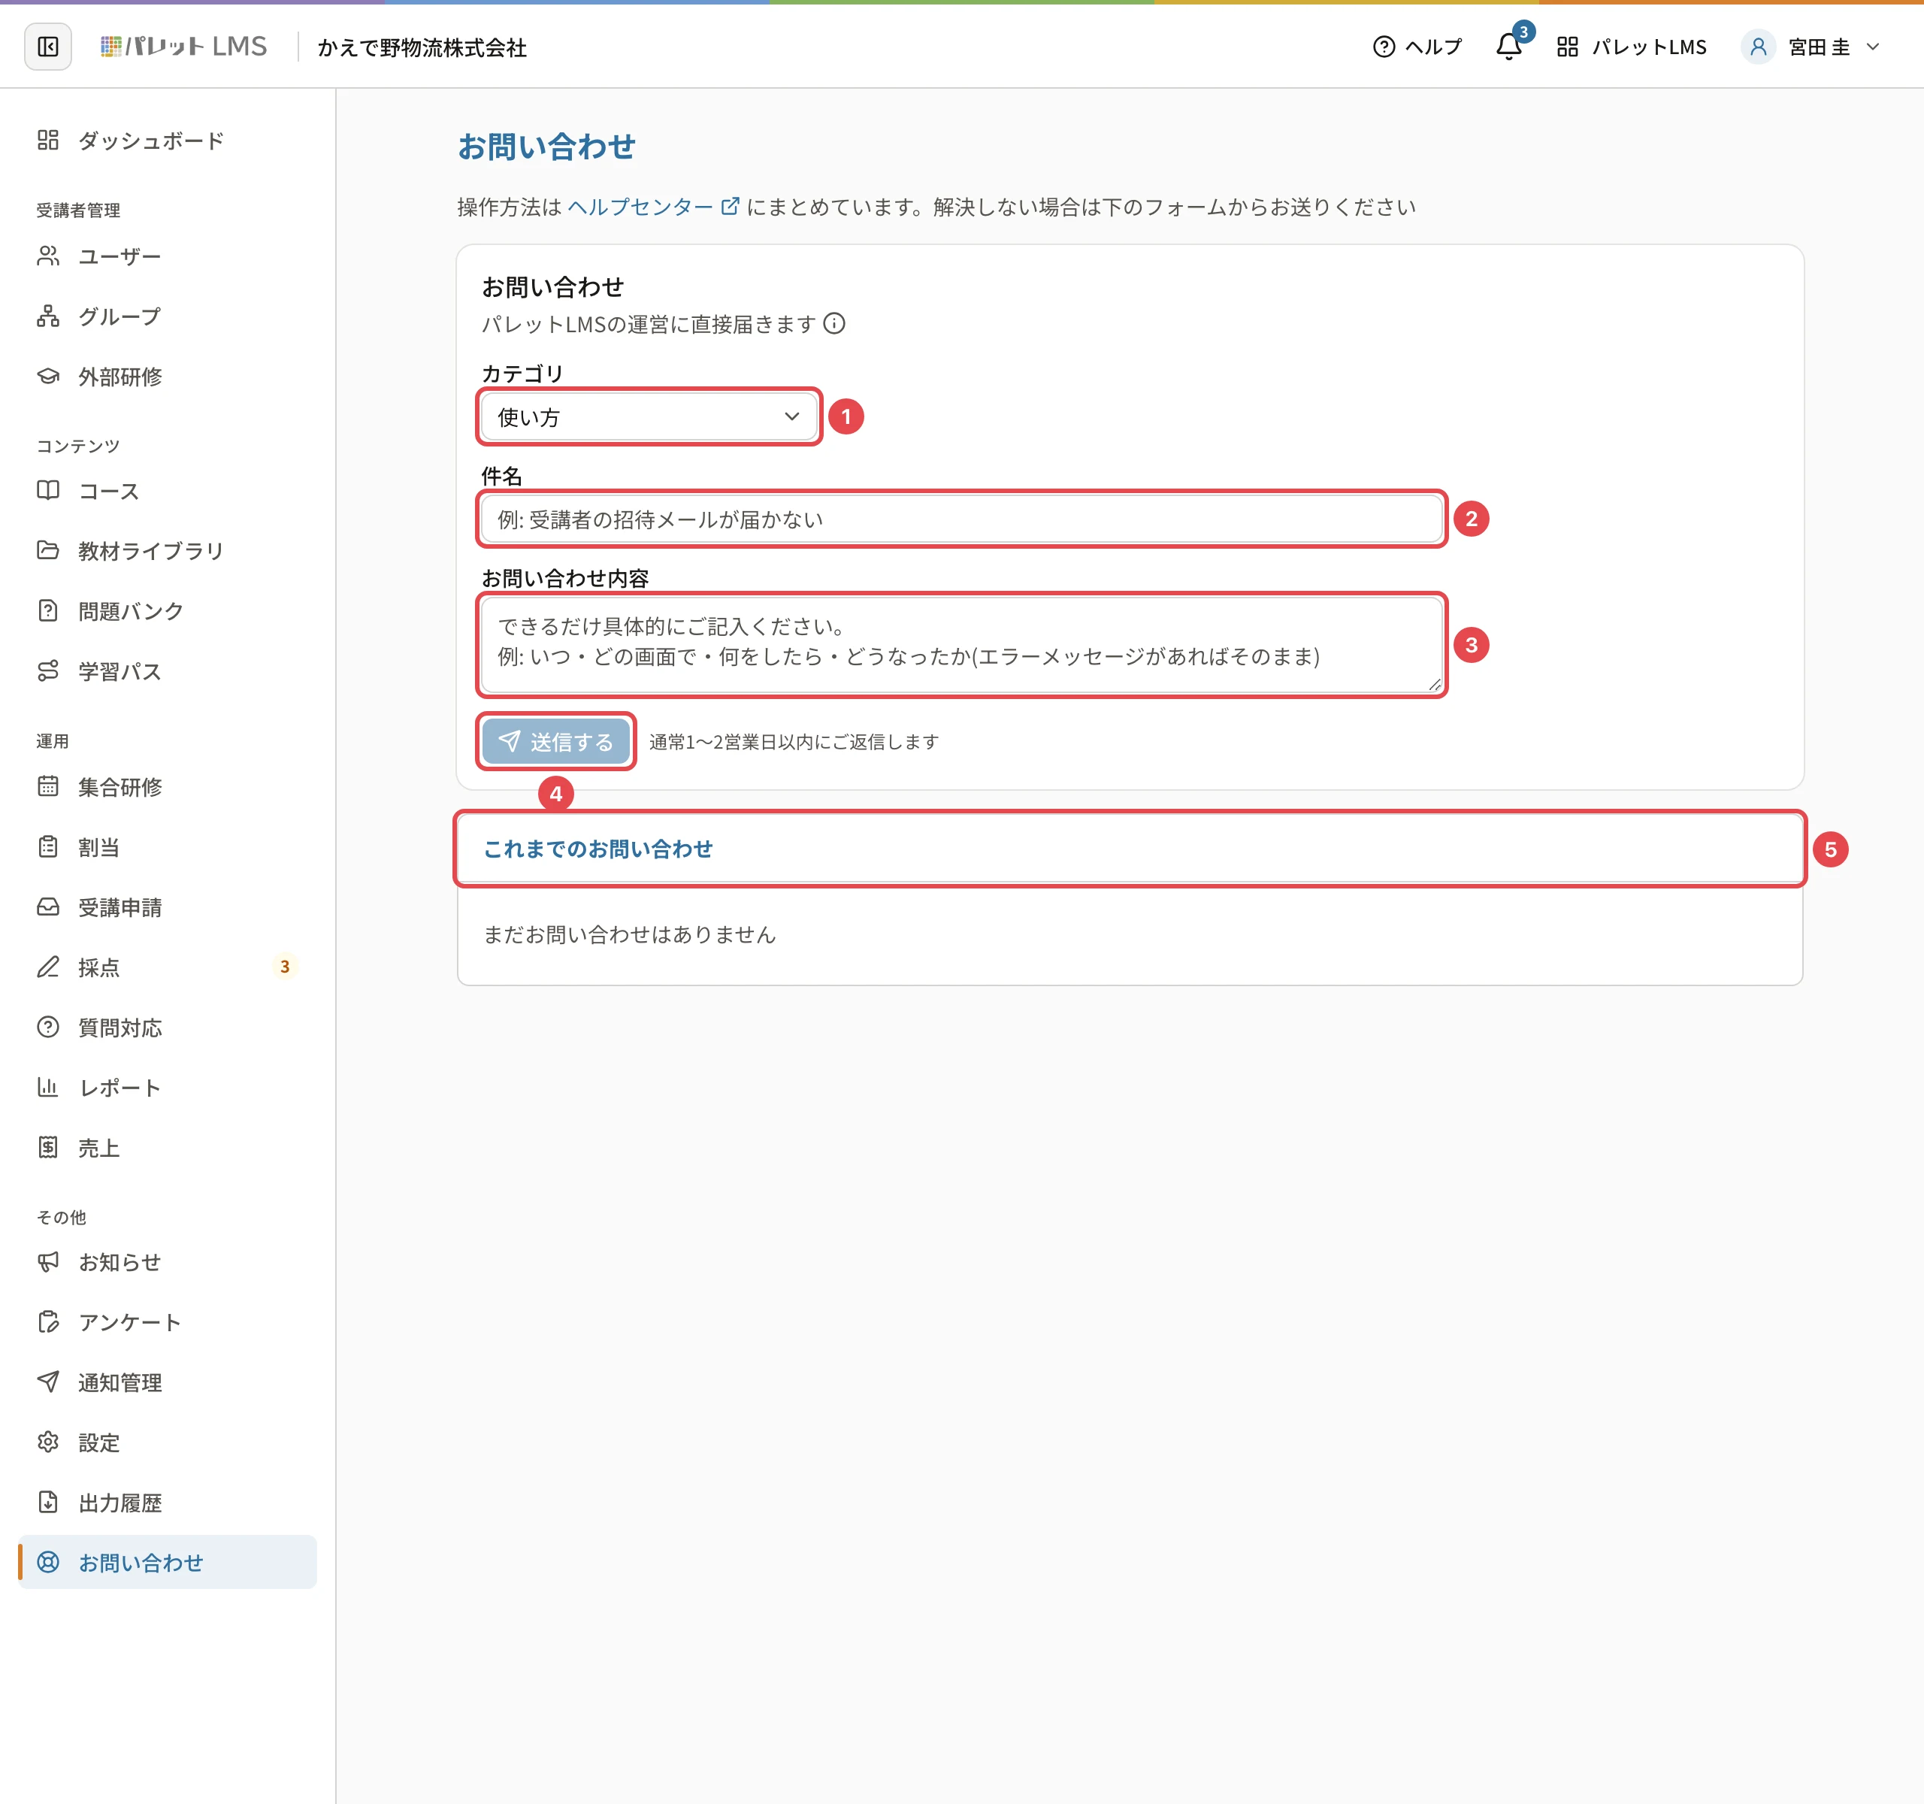
Task: Click the 割当 clipboard icon
Action: (x=47, y=847)
